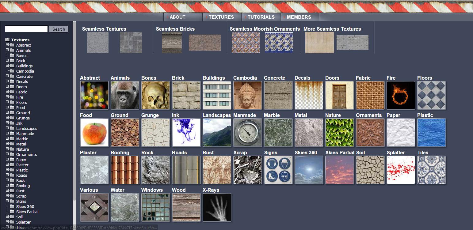The image size is (473, 230).
Task: Open the Doors category thumbnail
Action: click(340, 95)
